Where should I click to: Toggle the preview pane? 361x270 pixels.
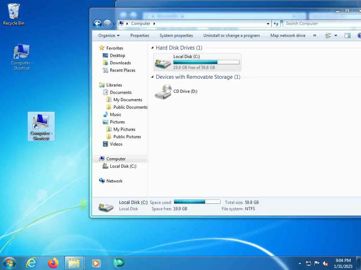point(347,36)
